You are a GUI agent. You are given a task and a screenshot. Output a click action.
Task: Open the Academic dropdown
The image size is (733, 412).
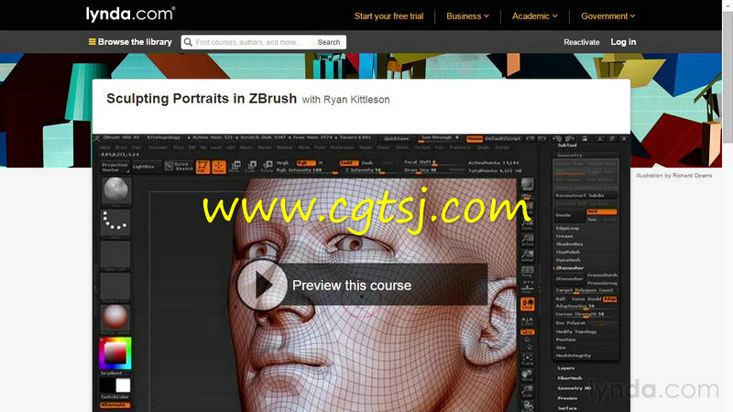tap(535, 16)
